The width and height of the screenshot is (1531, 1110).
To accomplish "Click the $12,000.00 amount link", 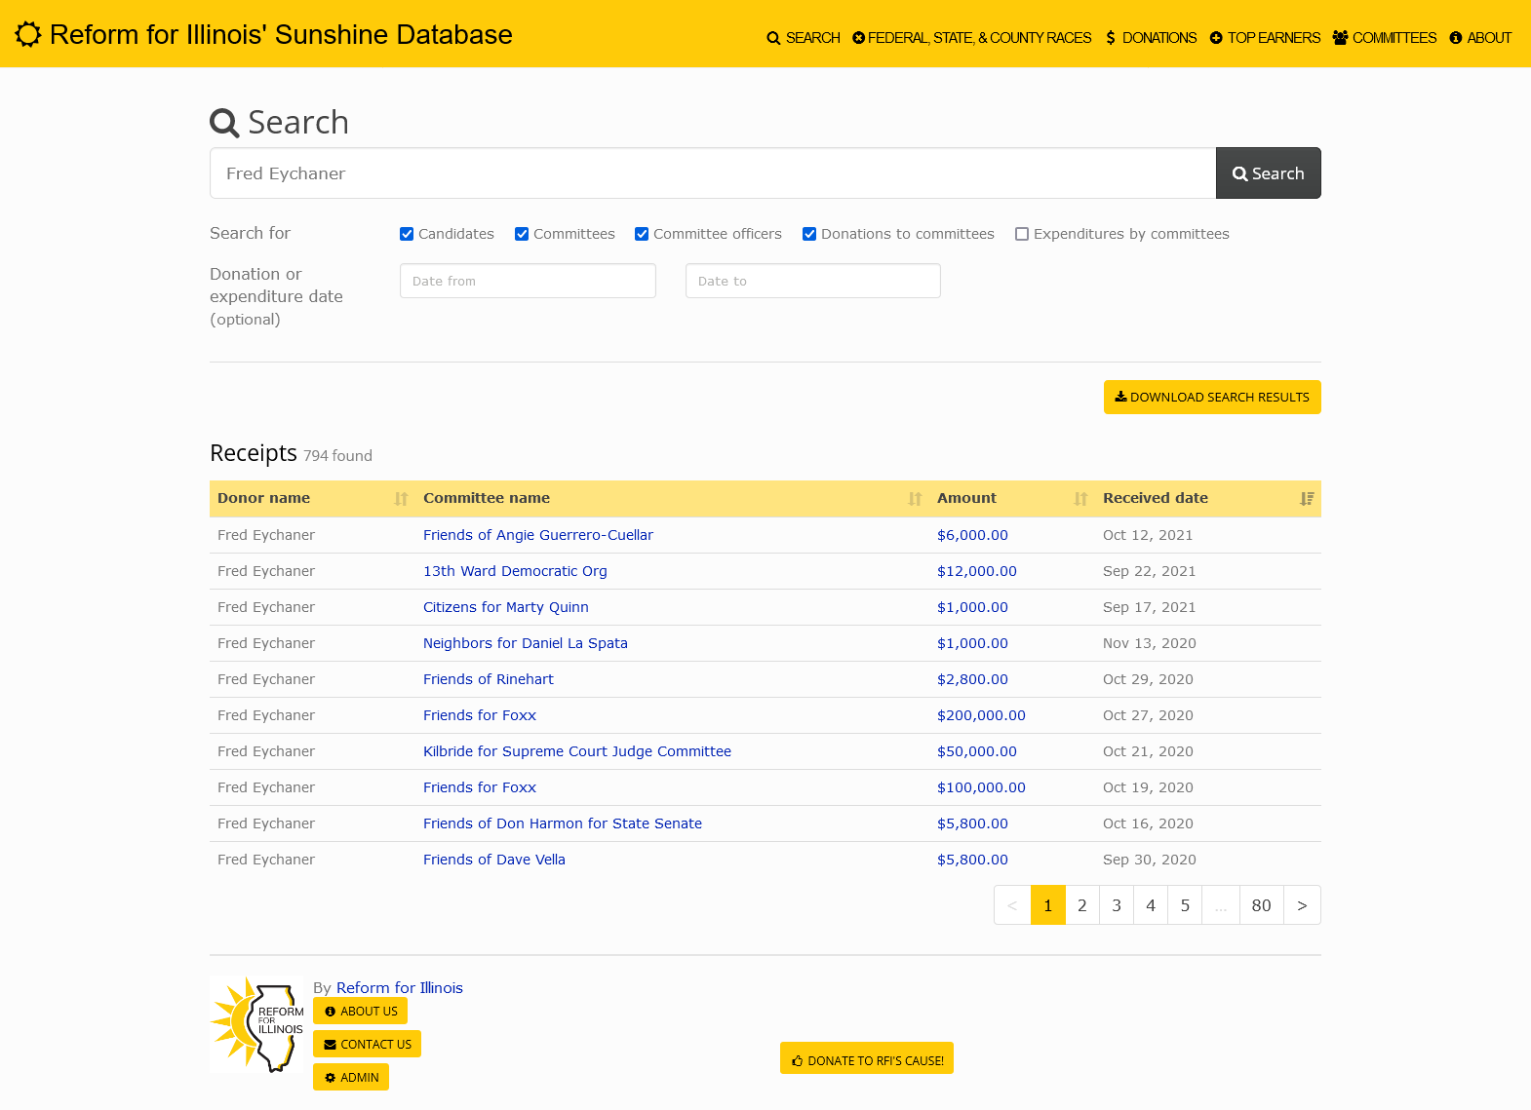I will 977,571.
